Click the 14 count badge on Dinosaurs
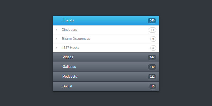The height and width of the screenshot is (106, 212). [x=152, y=30]
